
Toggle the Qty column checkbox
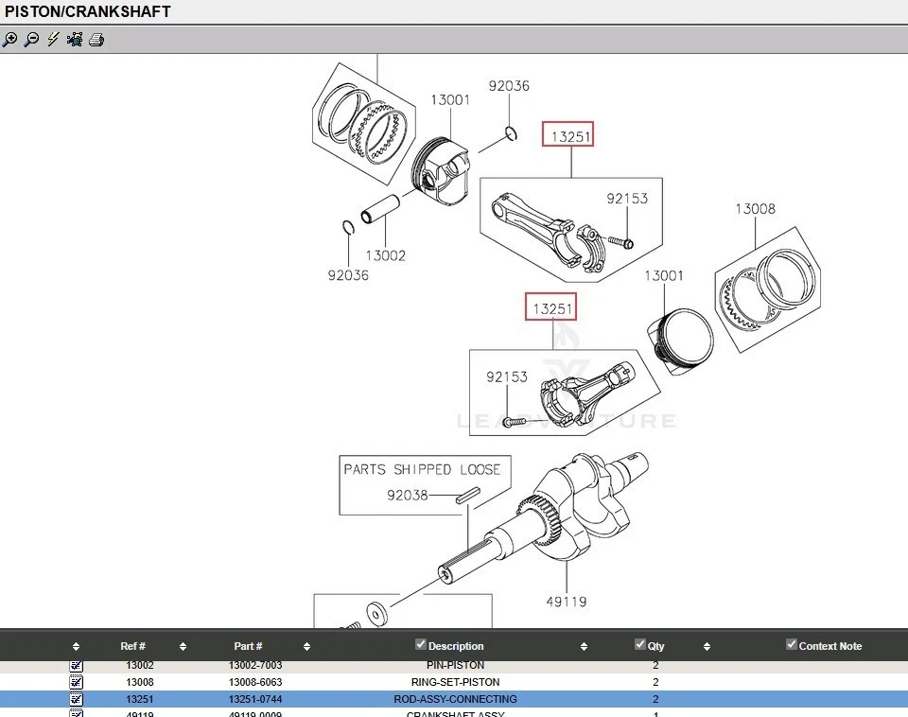[640, 645]
